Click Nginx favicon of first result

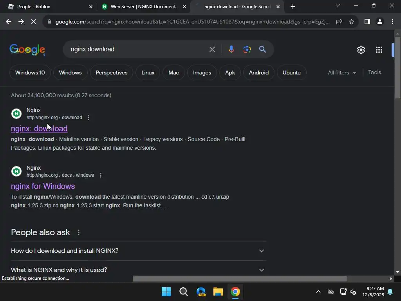click(x=16, y=113)
